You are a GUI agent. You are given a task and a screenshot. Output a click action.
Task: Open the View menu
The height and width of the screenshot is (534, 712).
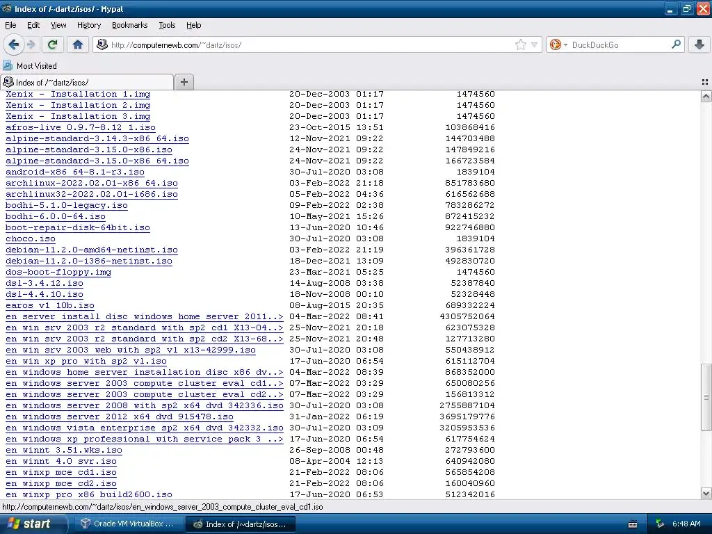click(x=58, y=26)
